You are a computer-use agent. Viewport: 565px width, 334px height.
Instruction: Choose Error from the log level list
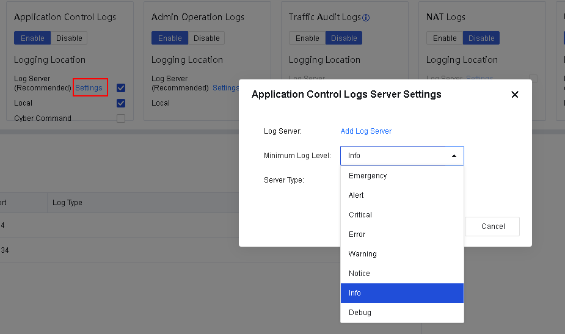tap(357, 234)
